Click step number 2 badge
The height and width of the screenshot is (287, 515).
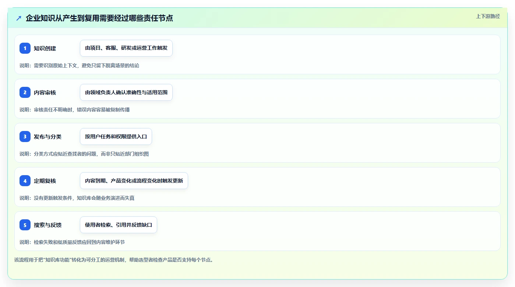25,92
